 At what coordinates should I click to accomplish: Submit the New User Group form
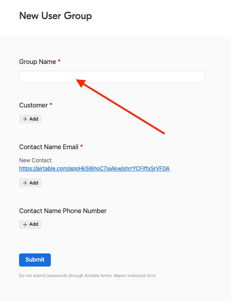click(x=35, y=260)
